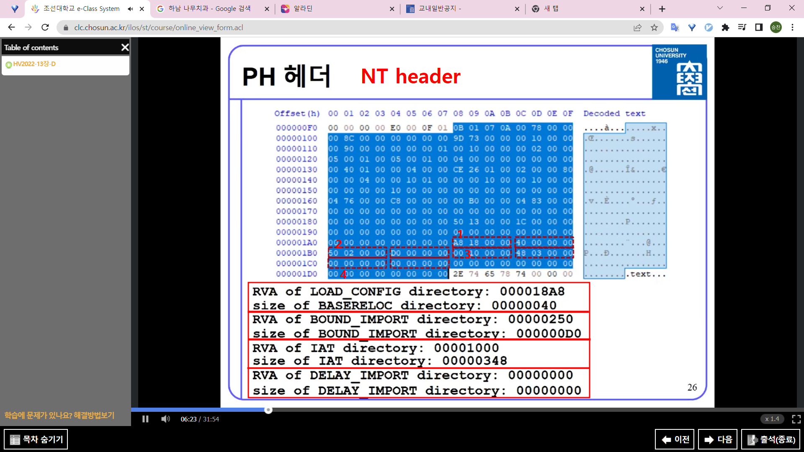Go to previous lecture with 이전

click(x=675, y=439)
